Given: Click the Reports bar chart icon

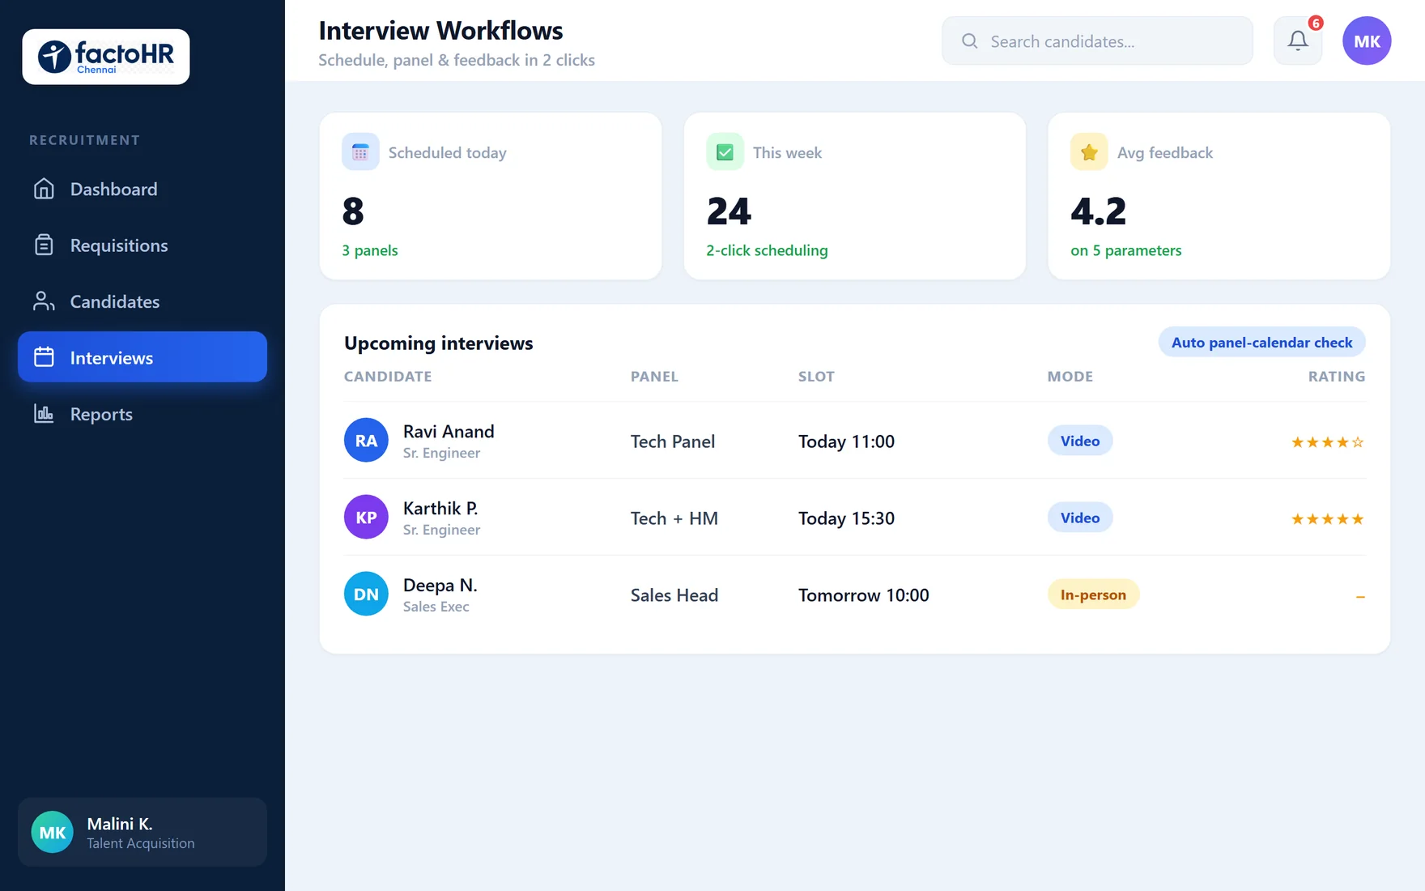Looking at the screenshot, I should coord(44,414).
